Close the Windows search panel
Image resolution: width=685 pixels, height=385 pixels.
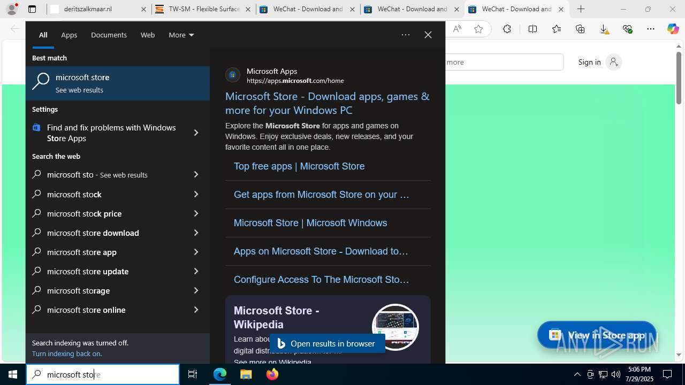[428, 35]
